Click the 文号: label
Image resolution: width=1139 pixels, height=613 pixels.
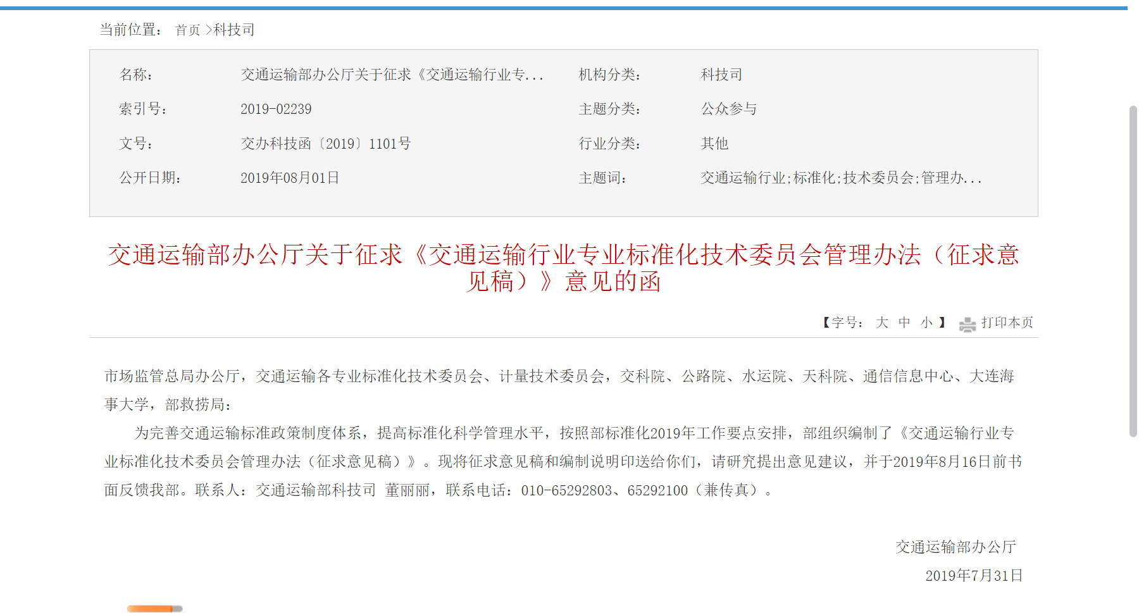[x=136, y=144]
